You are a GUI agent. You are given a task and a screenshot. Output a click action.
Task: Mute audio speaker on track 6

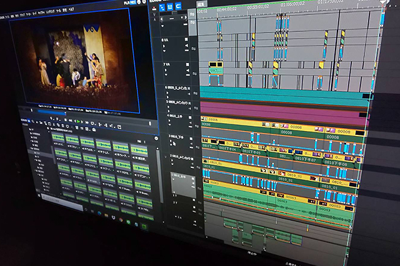click(x=189, y=94)
